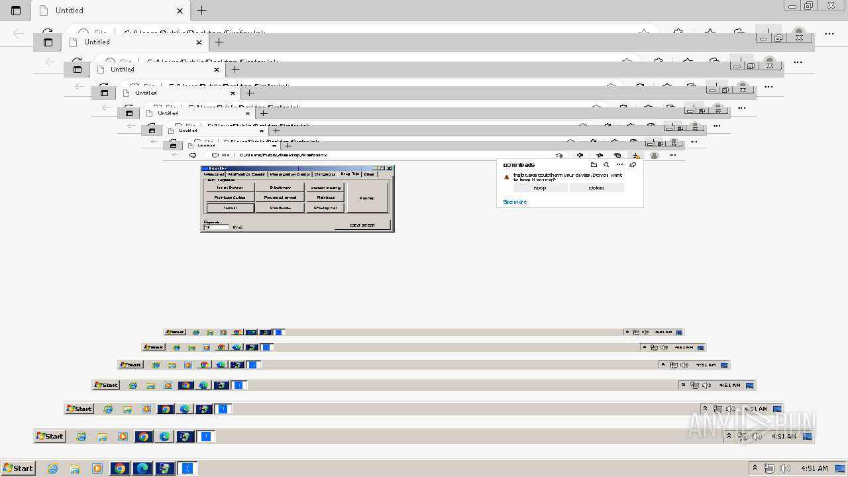Image resolution: width=848 pixels, height=477 pixels.
Task: Pin the Downloads panel
Action: click(x=633, y=165)
